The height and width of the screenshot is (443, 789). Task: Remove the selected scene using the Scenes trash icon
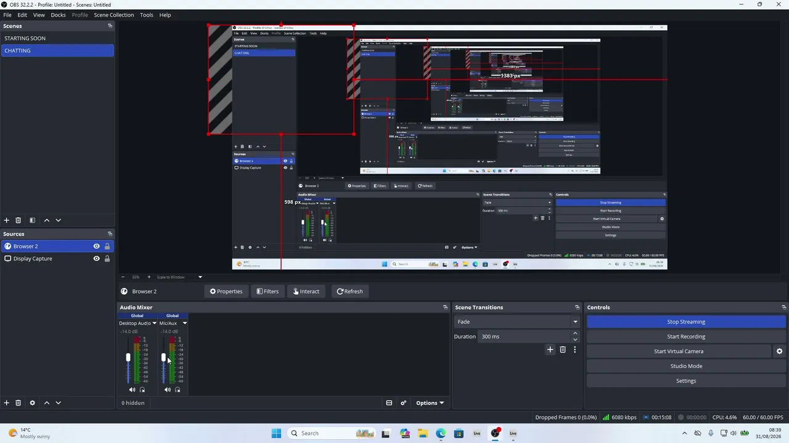click(x=18, y=220)
